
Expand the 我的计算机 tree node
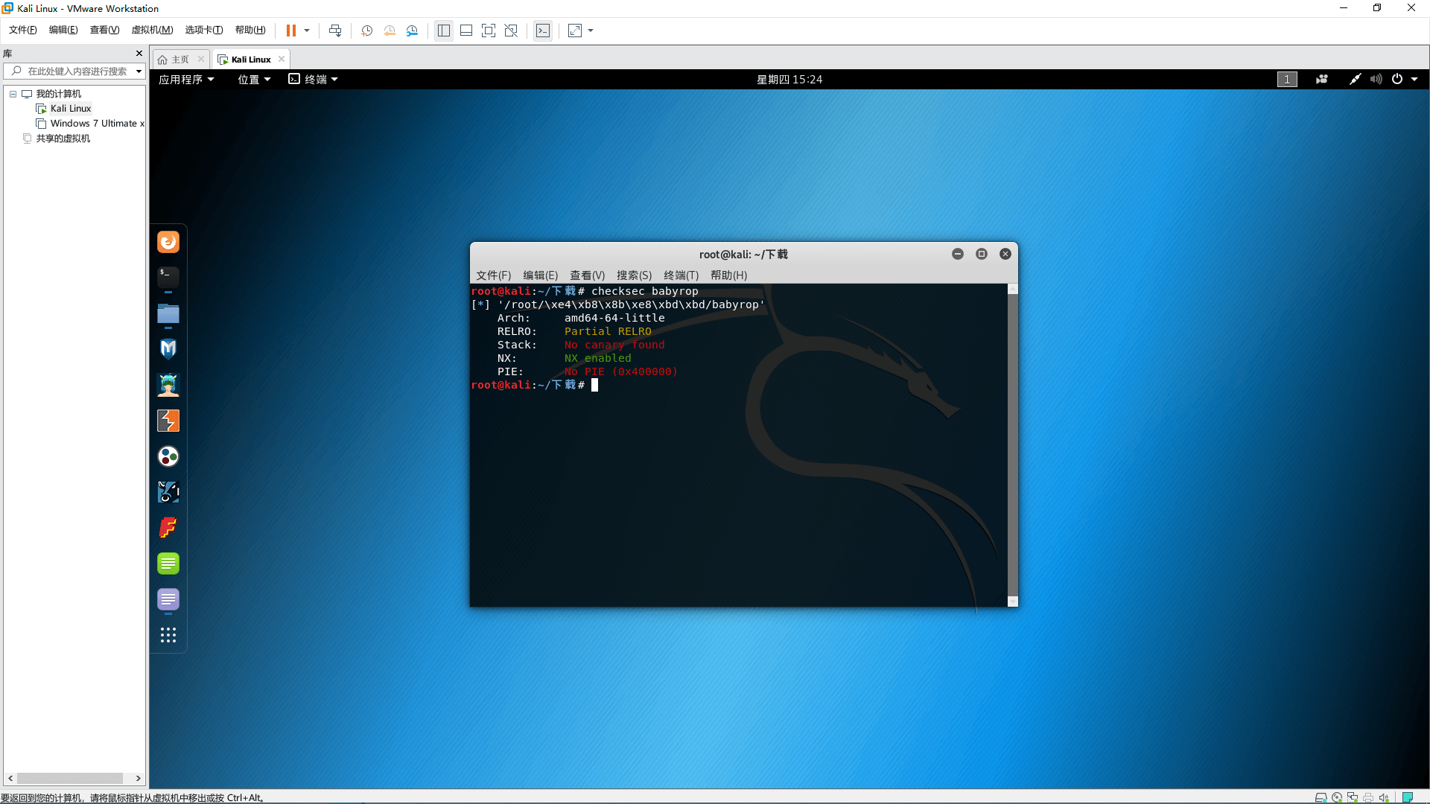(12, 93)
